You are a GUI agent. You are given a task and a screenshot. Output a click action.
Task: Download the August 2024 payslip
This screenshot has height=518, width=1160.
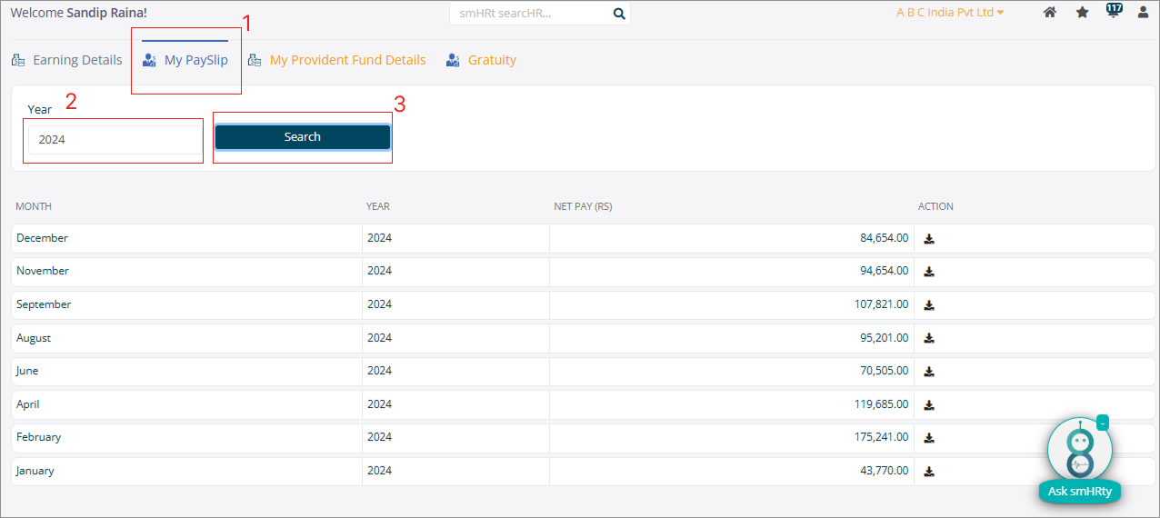point(929,338)
